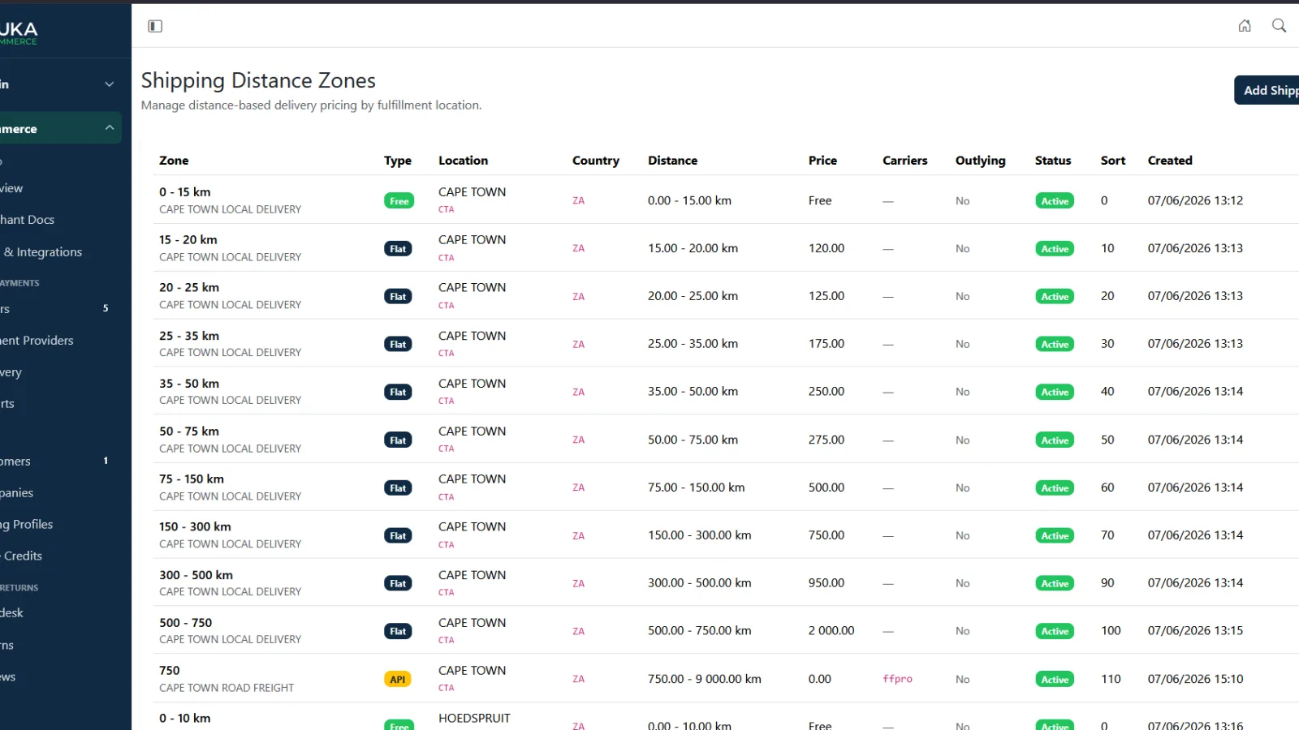Click the Active status badge for 500 - 750 zone
1299x730 pixels.
coord(1055,631)
